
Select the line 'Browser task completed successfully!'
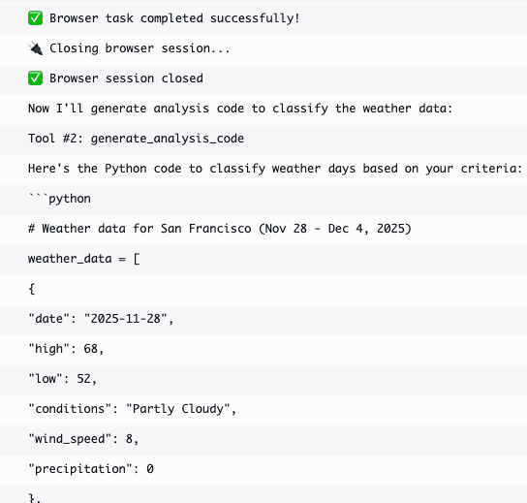click(x=174, y=18)
